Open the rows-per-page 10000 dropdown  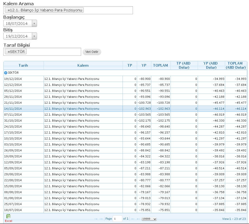(x=149, y=219)
